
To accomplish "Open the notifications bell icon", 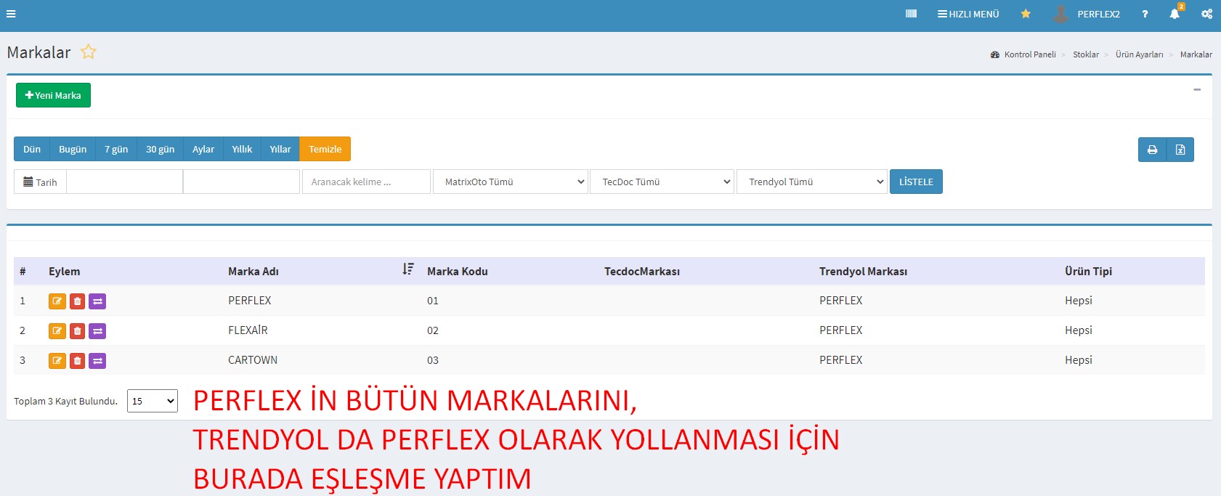I will [1174, 14].
